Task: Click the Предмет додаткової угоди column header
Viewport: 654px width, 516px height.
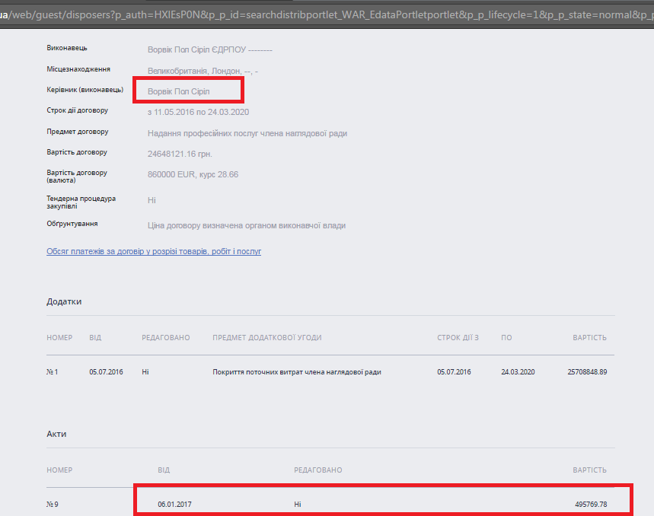Action: pos(266,337)
